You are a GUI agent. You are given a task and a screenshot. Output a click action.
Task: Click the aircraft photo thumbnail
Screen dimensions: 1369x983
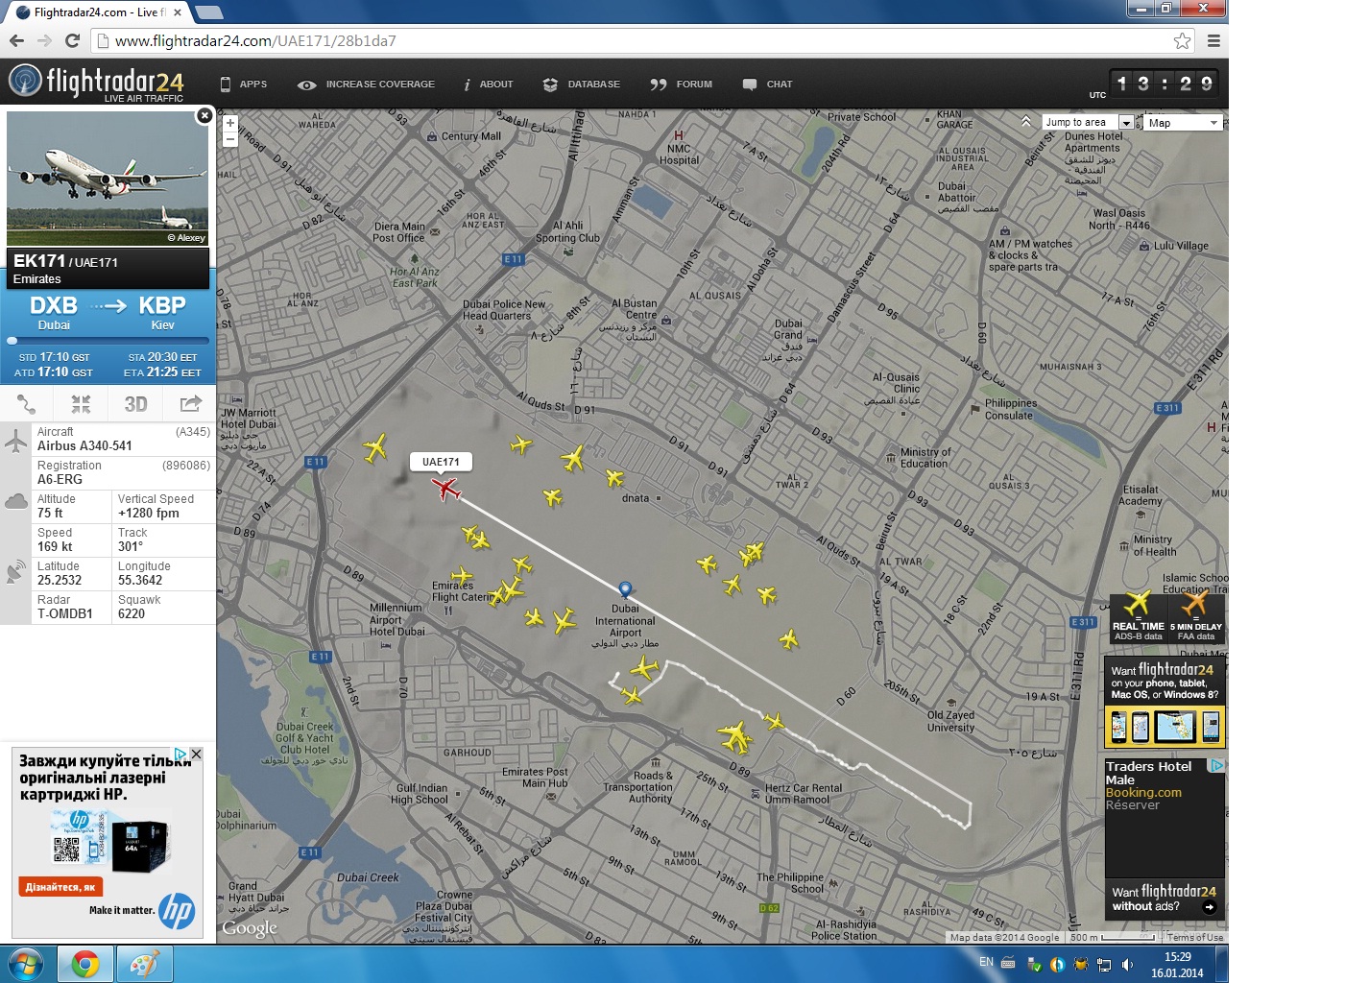click(x=107, y=178)
